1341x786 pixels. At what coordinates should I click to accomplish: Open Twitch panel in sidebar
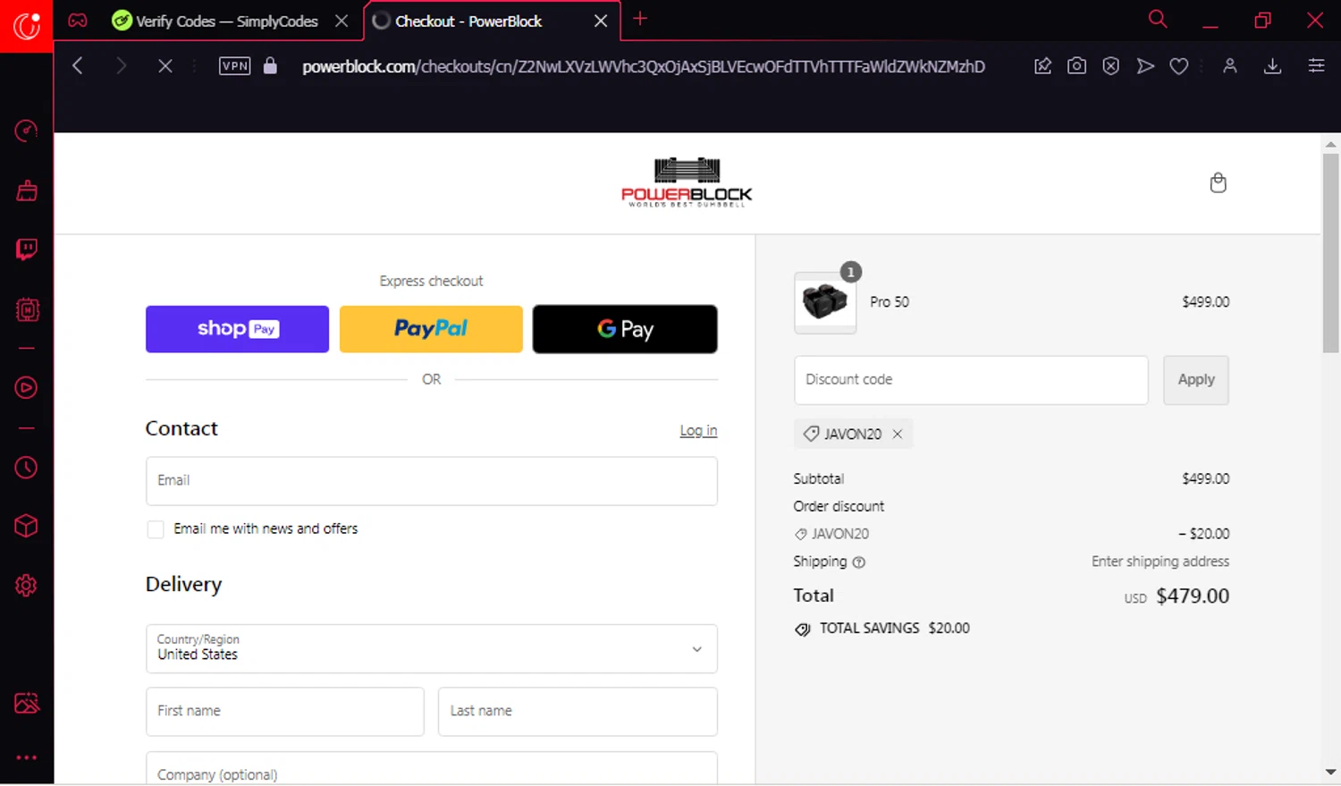[26, 249]
